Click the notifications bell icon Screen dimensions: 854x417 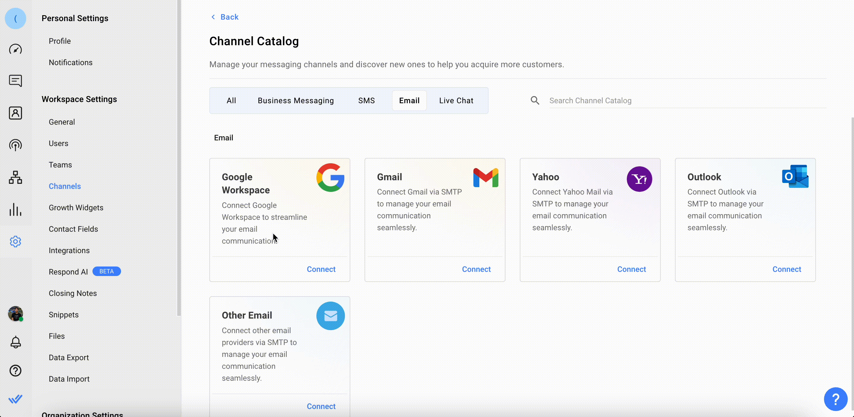(15, 342)
